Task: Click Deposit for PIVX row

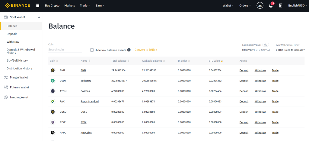Action: pyautogui.click(x=244, y=122)
